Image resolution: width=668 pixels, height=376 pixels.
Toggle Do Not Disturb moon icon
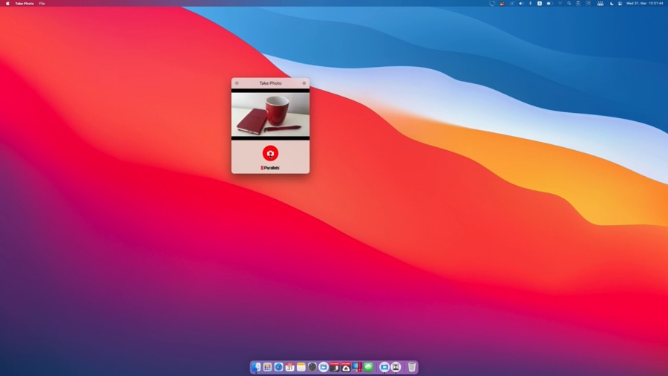tap(612, 3)
